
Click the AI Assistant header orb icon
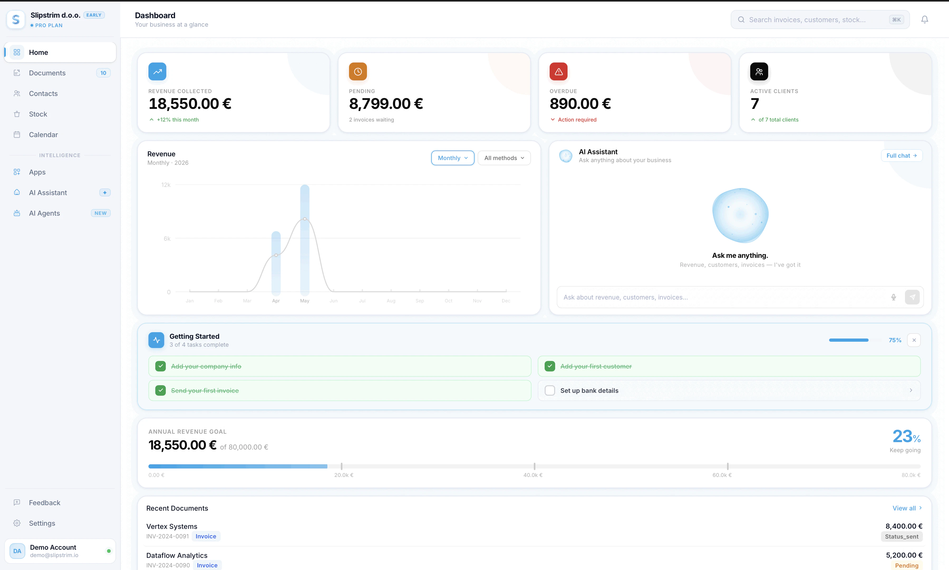tap(566, 156)
